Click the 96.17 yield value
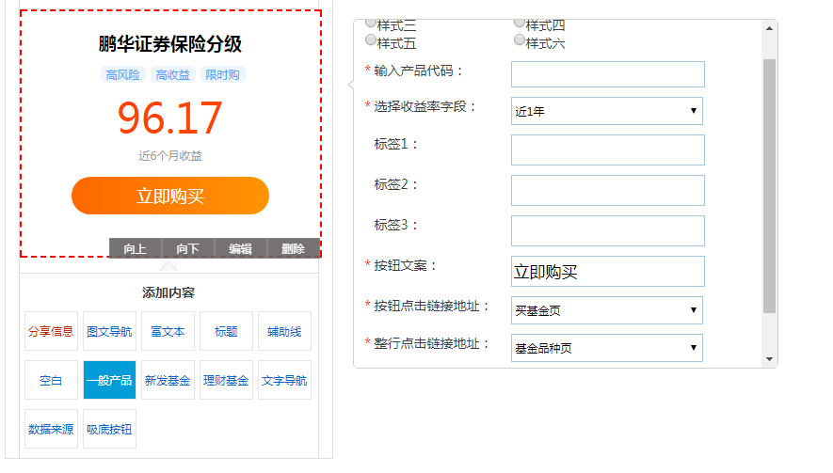This screenshot has width=833, height=473. click(170, 118)
